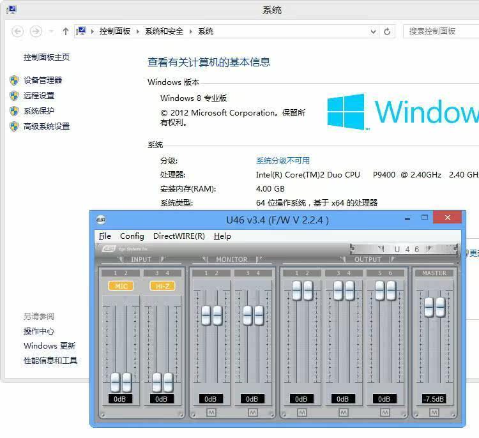Click the output 5 fader knob
The height and width of the screenshot is (438, 479).
tap(380, 291)
